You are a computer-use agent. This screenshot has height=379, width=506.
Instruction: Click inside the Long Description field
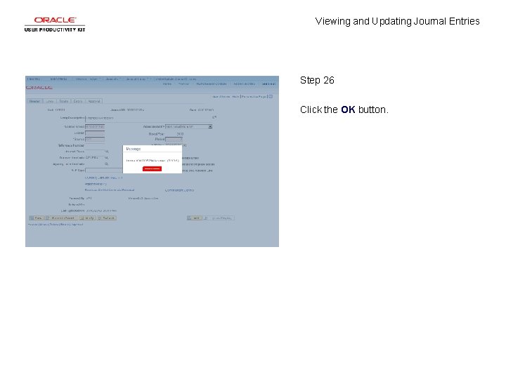click(148, 119)
